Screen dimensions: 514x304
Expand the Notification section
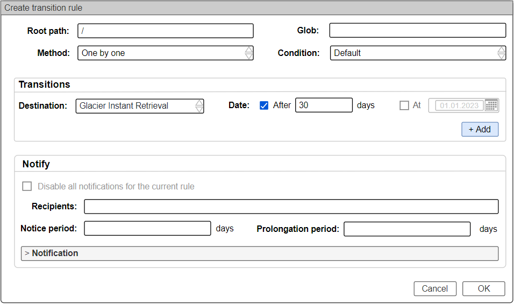(x=260, y=253)
